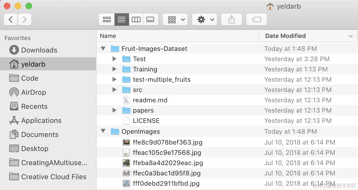Viewport: 358px width, 190px height.
Task: Open the action gear menu
Action: coord(204,19)
